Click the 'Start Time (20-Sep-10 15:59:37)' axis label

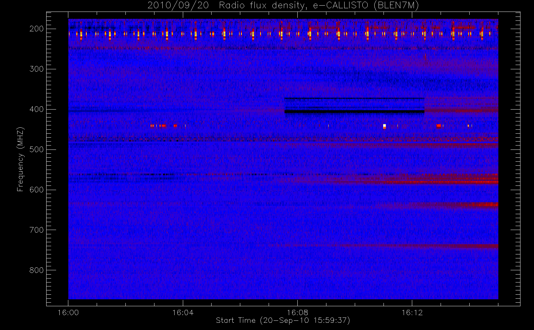pos(283,320)
